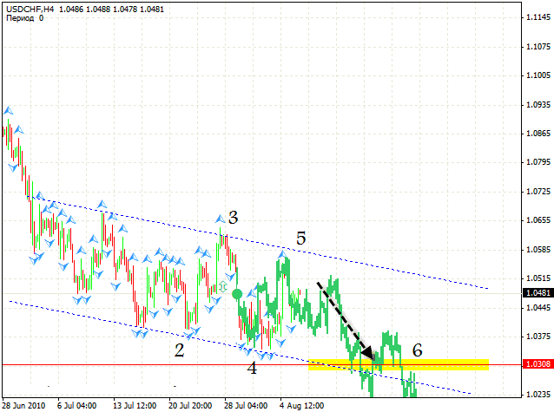
Task: Click the 1.0445 price scale value
Action: [x=538, y=308]
